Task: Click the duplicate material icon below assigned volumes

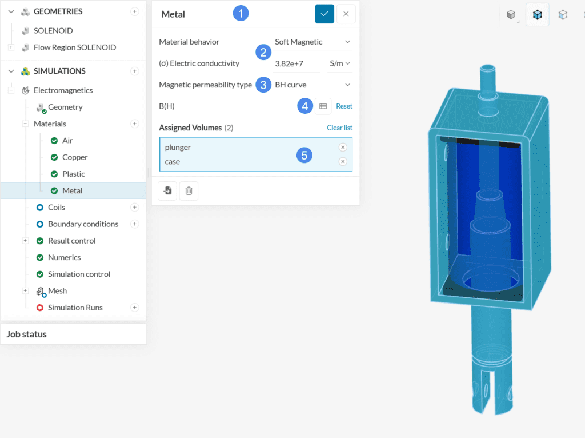Action: click(167, 190)
